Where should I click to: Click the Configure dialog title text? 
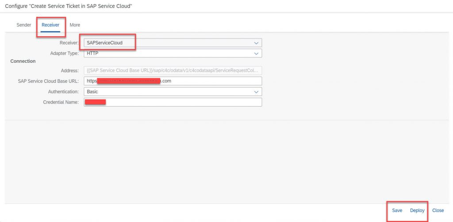(69, 6)
